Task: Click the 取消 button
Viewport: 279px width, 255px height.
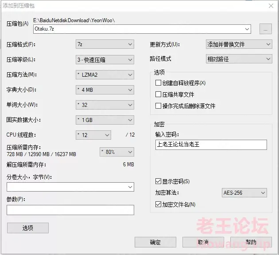Action: point(203,242)
